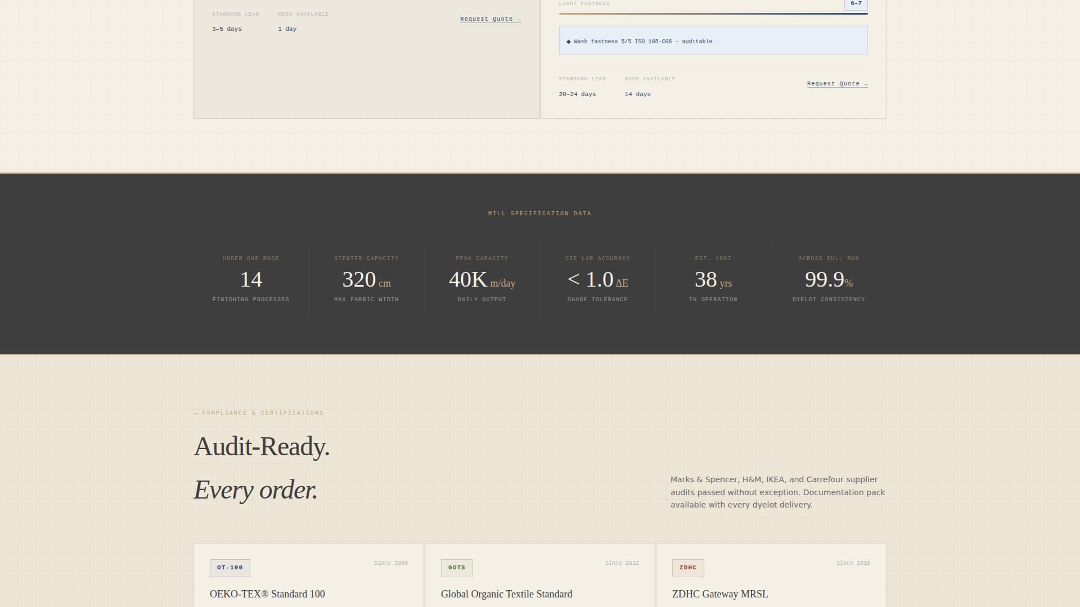This screenshot has width=1080, height=607.
Task: Select the GOTS badge icon
Action: tap(456, 568)
